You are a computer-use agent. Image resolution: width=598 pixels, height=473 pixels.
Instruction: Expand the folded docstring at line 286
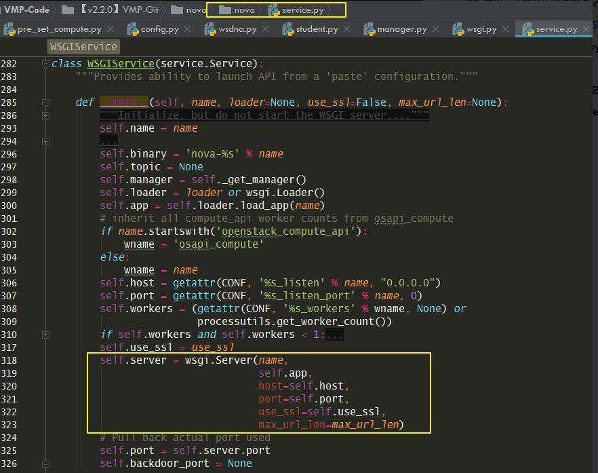[x=45, y=115]
